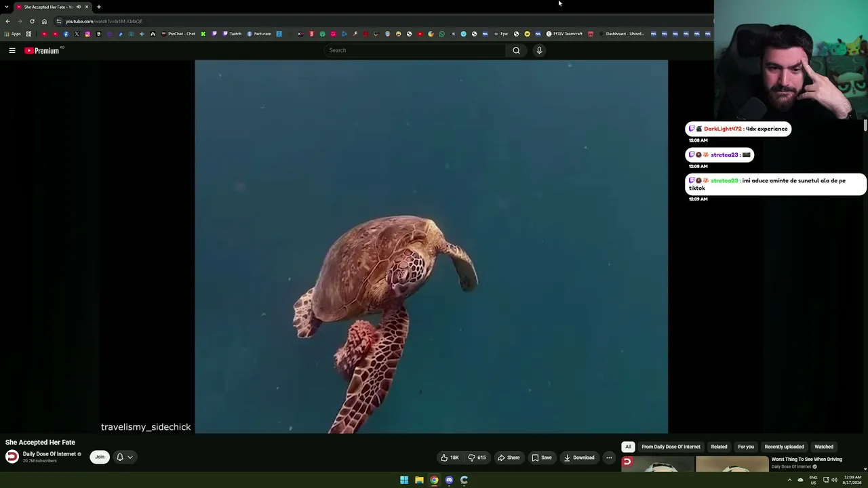Open the WhatsApp bookmark
The width and height of the screenshot is (868, 488).
click(441, 34)
